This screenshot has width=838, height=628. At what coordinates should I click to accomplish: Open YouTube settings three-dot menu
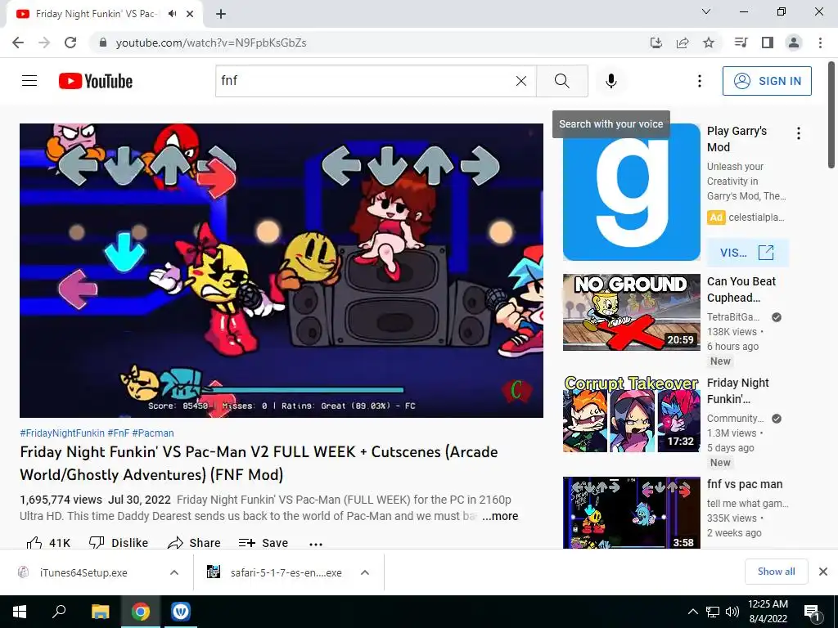699,81
